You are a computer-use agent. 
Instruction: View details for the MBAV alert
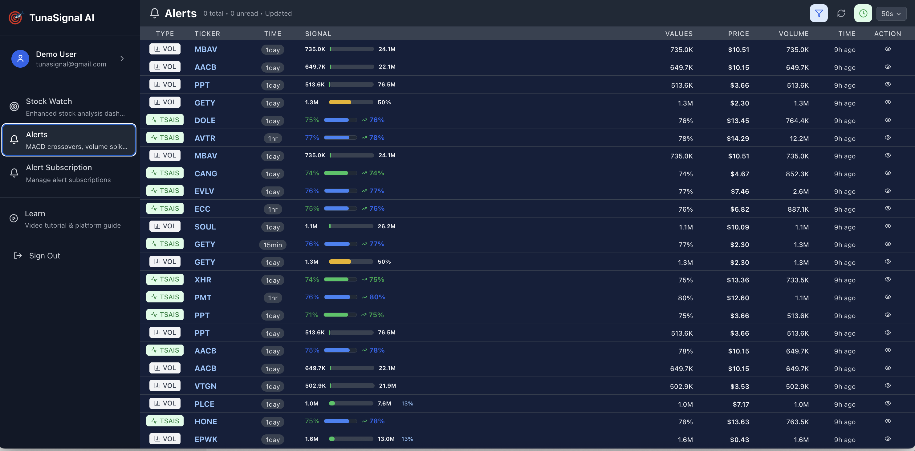point(887,49)
